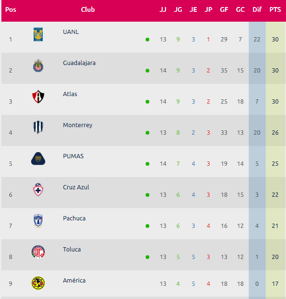
Task: Click the Club column header
Action: point(88,9)
